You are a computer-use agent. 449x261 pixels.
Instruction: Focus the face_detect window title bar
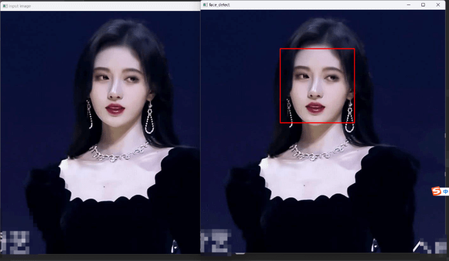pyautogui.click(x=309, y=4)
